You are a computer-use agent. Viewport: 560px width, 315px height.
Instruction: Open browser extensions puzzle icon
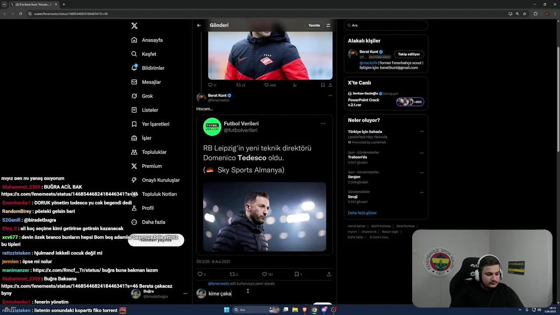point(535,14)
